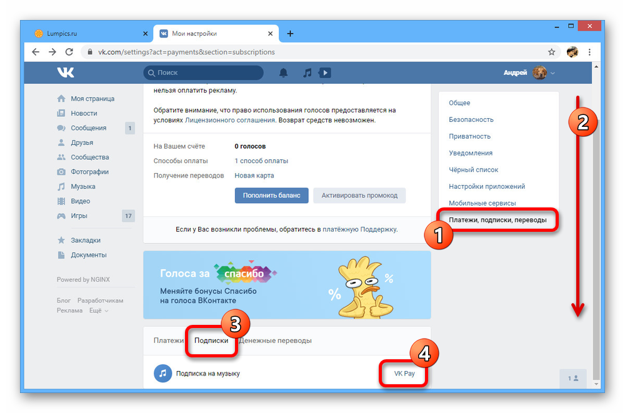Open the music note icon in header
625x413 pixels.
(307, 72)
